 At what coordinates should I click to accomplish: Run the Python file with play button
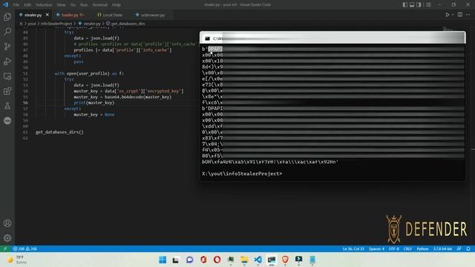pyautogui.click(x=447, y=15)
